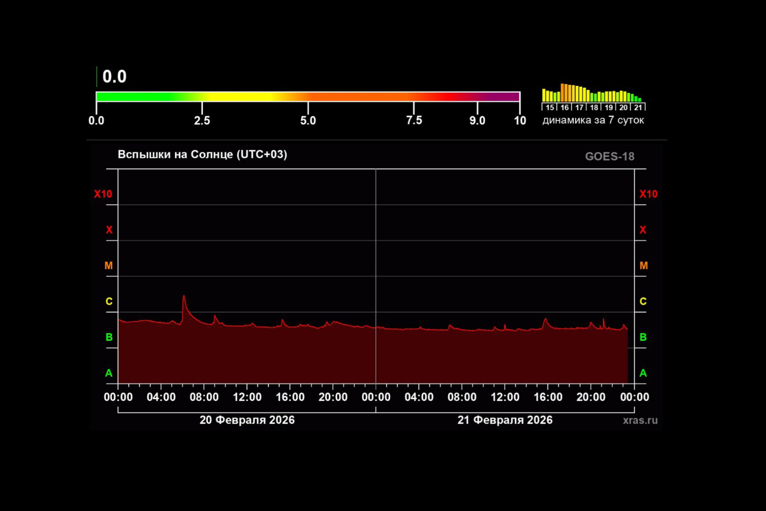766x511 pixels.
Task: Click the midnight divider line between the two days
Action: [376, 276]
